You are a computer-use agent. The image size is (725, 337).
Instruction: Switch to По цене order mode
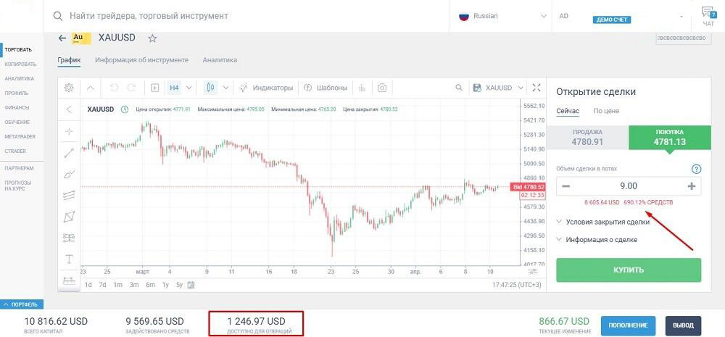pyautogui.click(x=606, y=111)
